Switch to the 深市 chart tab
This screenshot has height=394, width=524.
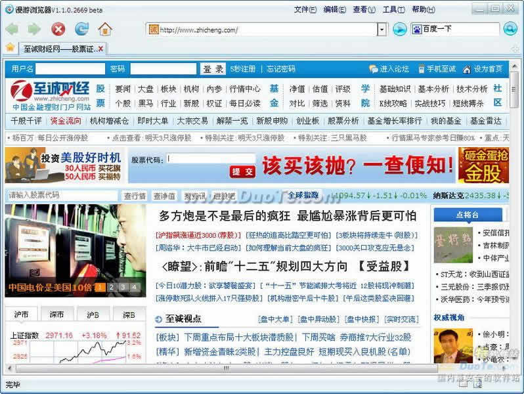(x=56, y=315)
